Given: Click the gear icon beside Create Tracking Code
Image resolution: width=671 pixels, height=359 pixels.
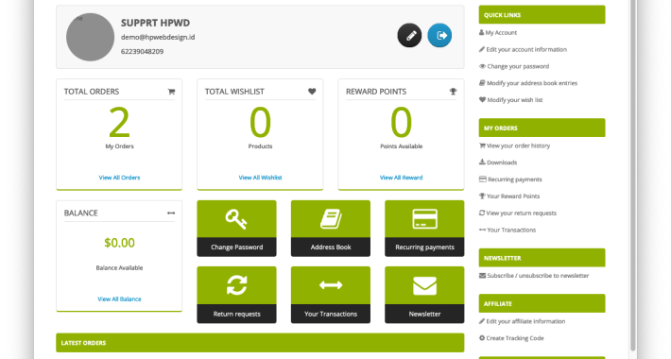Looking at the screenshot, I should pyautogui.click(x=482, y=338).
